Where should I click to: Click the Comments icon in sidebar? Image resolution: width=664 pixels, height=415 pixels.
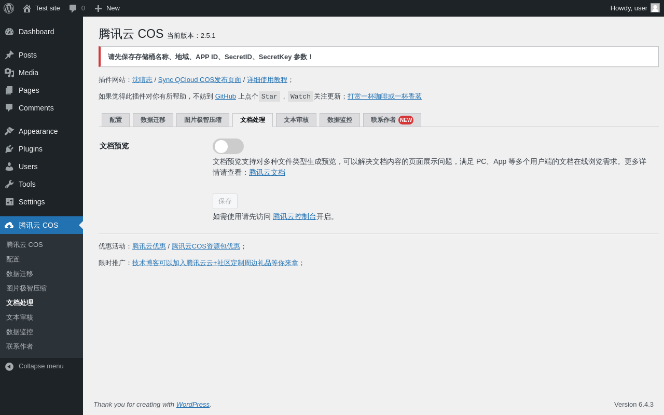[9, 108]
